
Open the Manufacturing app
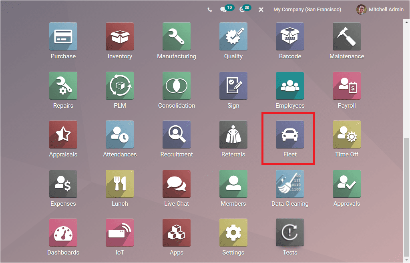click(176, 36)
